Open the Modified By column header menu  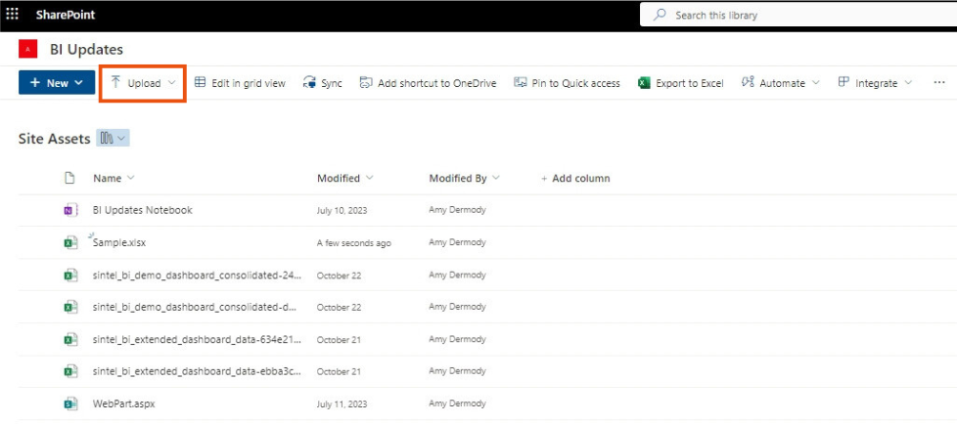(x=465, y=179)
